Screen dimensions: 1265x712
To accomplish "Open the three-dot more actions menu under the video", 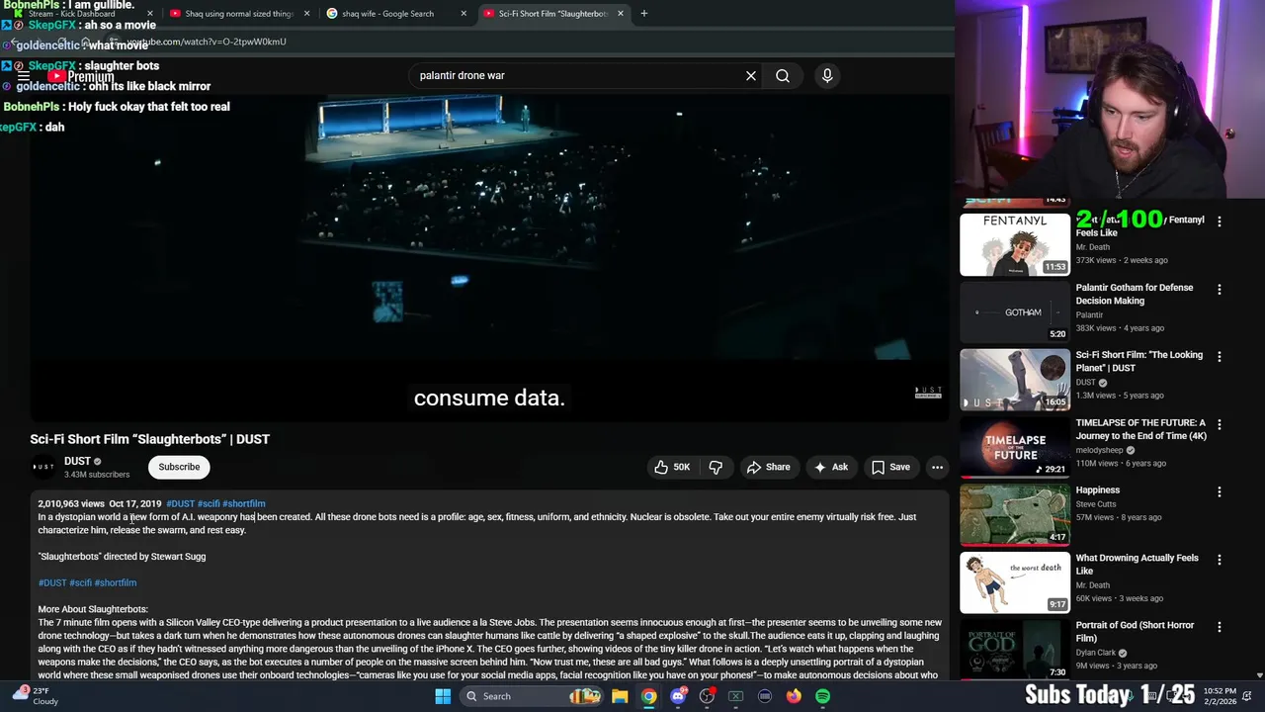I will coord(937,467).
